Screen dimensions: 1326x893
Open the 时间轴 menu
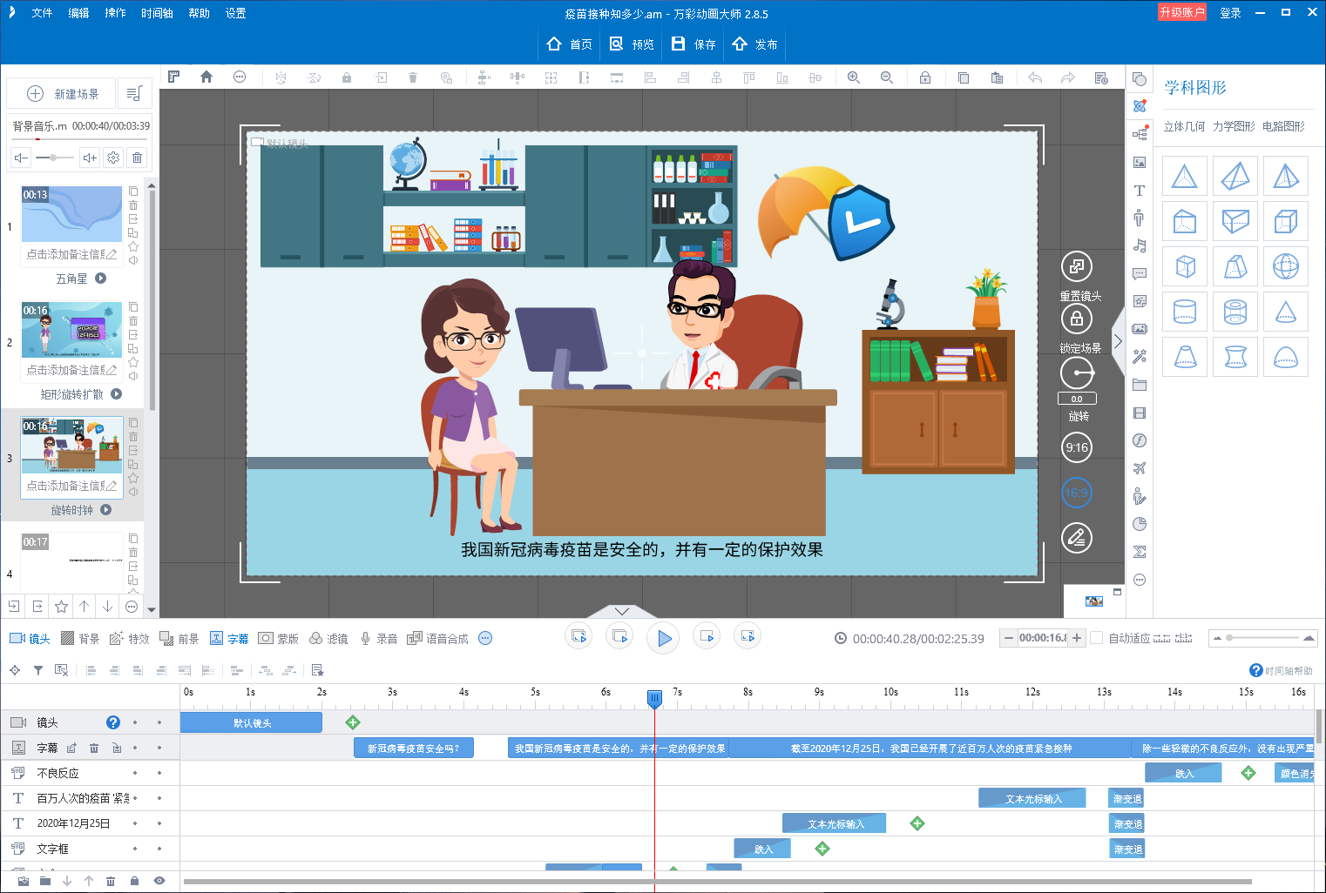(x=157, y=13)
